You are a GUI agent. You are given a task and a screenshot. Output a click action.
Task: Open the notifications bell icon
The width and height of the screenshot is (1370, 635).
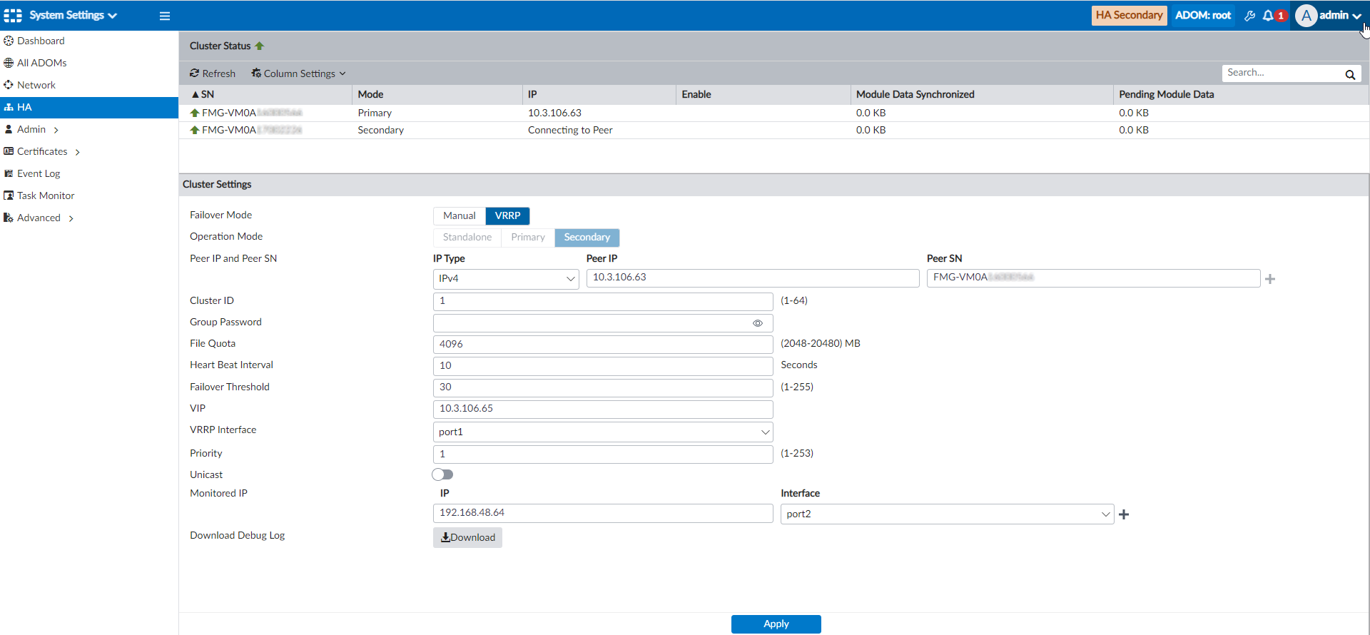tap(1268, 16)
